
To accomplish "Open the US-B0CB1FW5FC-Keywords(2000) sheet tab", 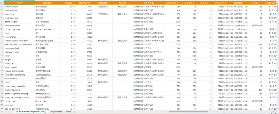I will coord(30,112).
